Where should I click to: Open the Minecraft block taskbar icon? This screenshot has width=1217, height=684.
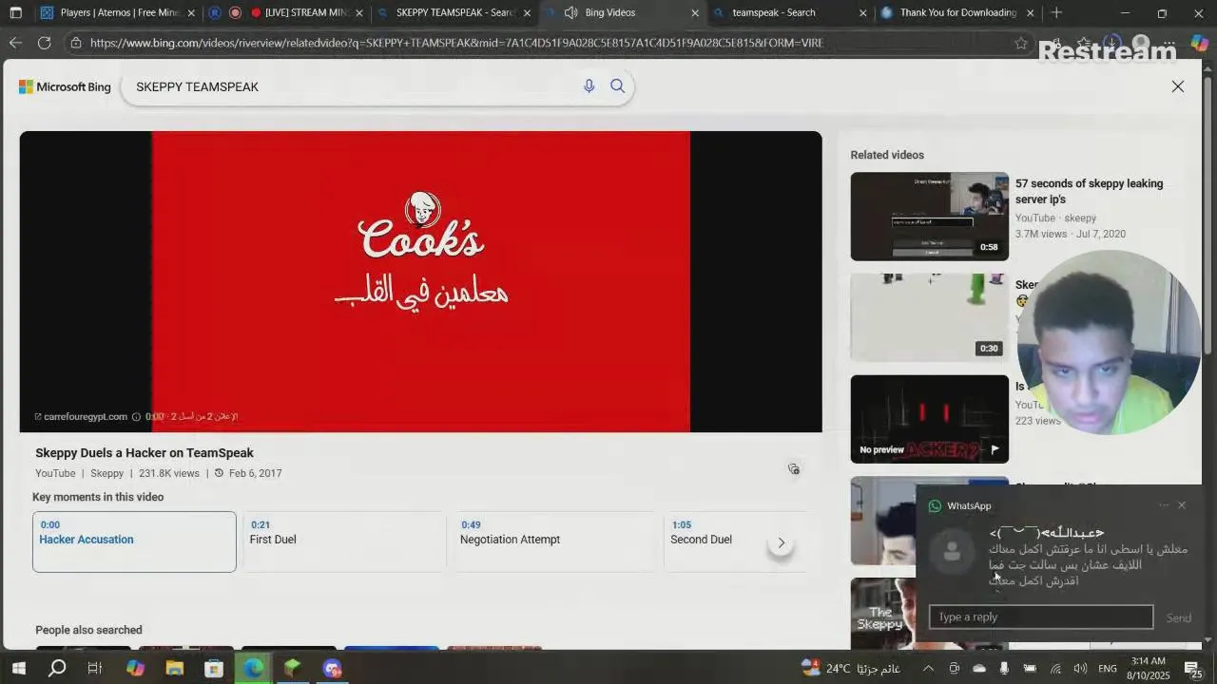click(293, 668)
